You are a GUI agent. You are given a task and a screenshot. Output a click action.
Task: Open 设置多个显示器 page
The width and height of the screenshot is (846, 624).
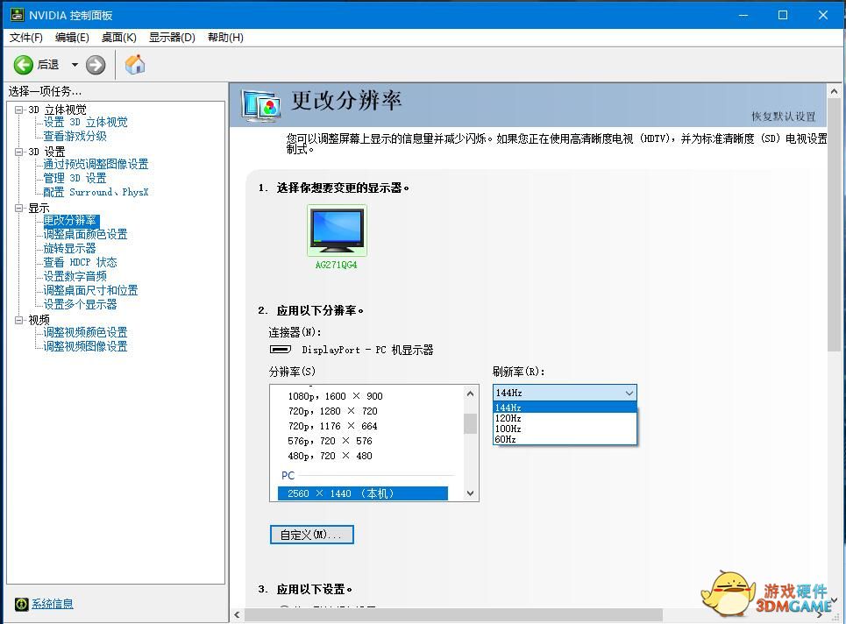[80, 305]
